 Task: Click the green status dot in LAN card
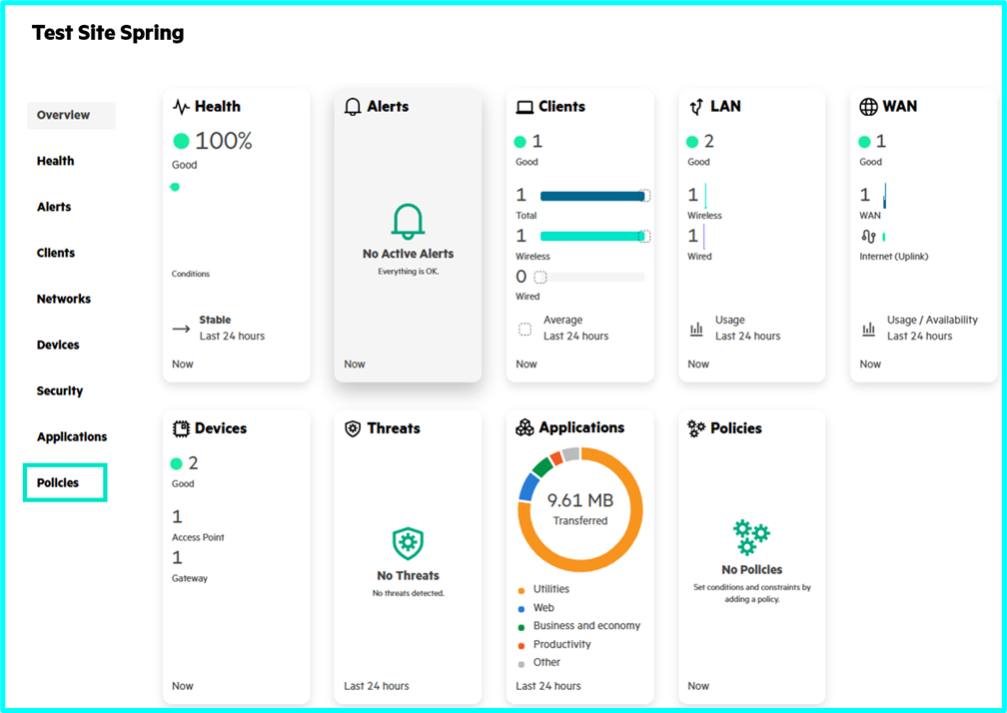click(692, 142)
